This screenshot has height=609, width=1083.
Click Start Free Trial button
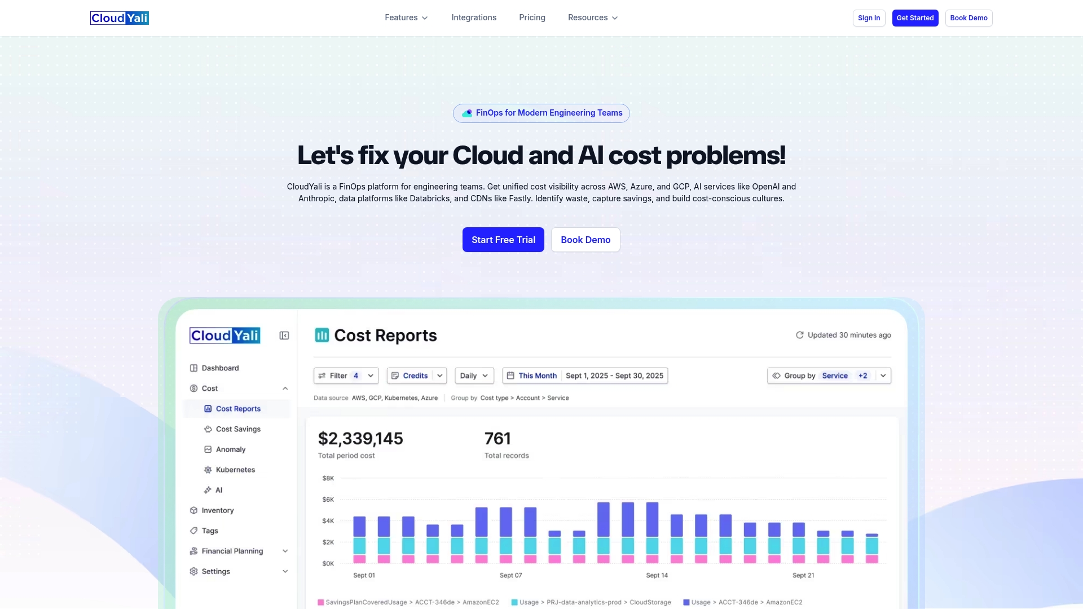pos(503,240)
